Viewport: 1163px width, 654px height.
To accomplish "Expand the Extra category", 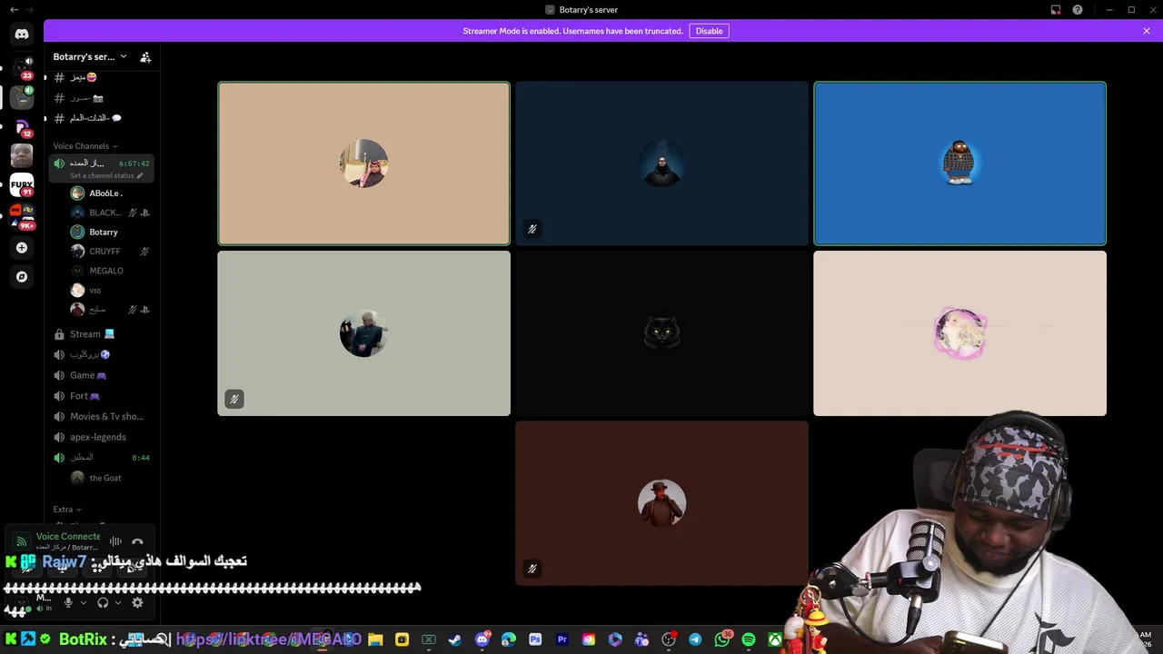I will point(67,510).
